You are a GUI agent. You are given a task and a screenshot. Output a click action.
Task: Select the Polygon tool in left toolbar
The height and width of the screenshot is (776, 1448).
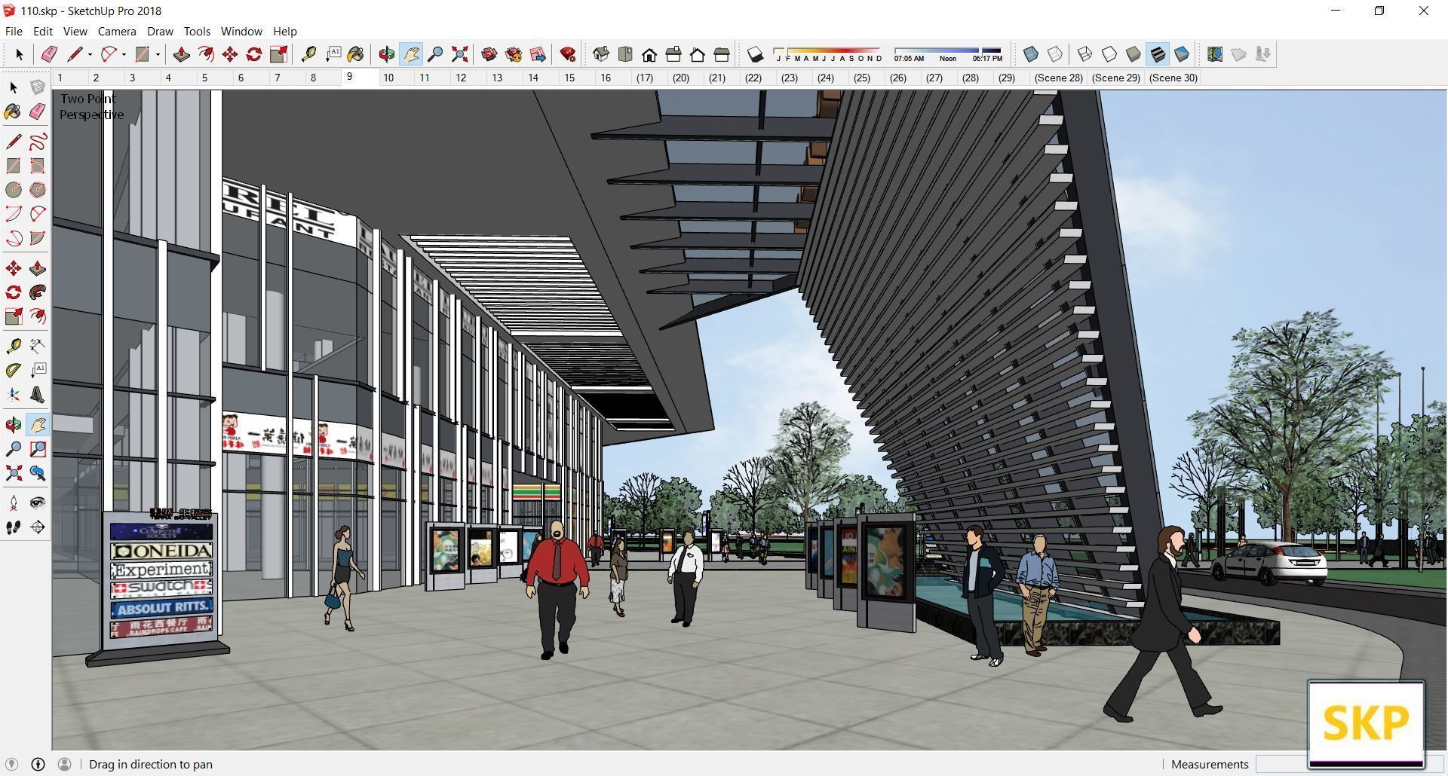coord(37,190)
